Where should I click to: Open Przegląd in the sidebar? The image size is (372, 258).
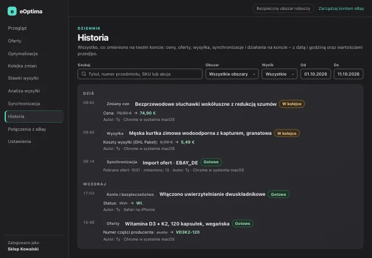click(x=17, y=28)
